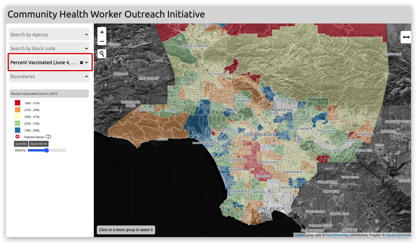The height and width of the screenshot is (243, 417).
Task: Switch classification to quantiles
Action: [x=21, y=144]
